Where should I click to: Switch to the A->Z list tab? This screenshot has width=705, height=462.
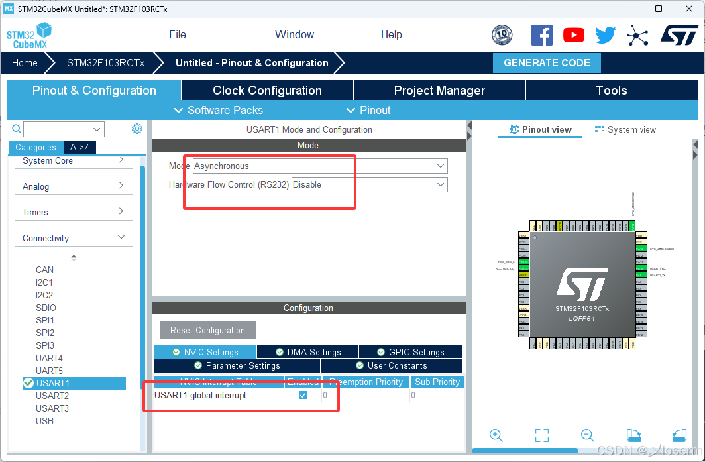[80, 148]
